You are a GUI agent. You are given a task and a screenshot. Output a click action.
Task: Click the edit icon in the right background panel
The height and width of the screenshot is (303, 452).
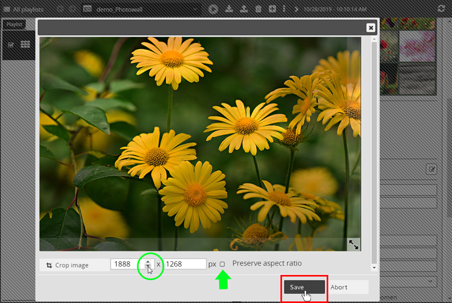432,169
